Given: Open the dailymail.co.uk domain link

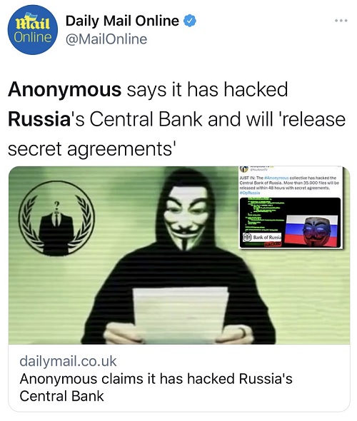Looking at the screenshot, I should [x=68, y=361].
